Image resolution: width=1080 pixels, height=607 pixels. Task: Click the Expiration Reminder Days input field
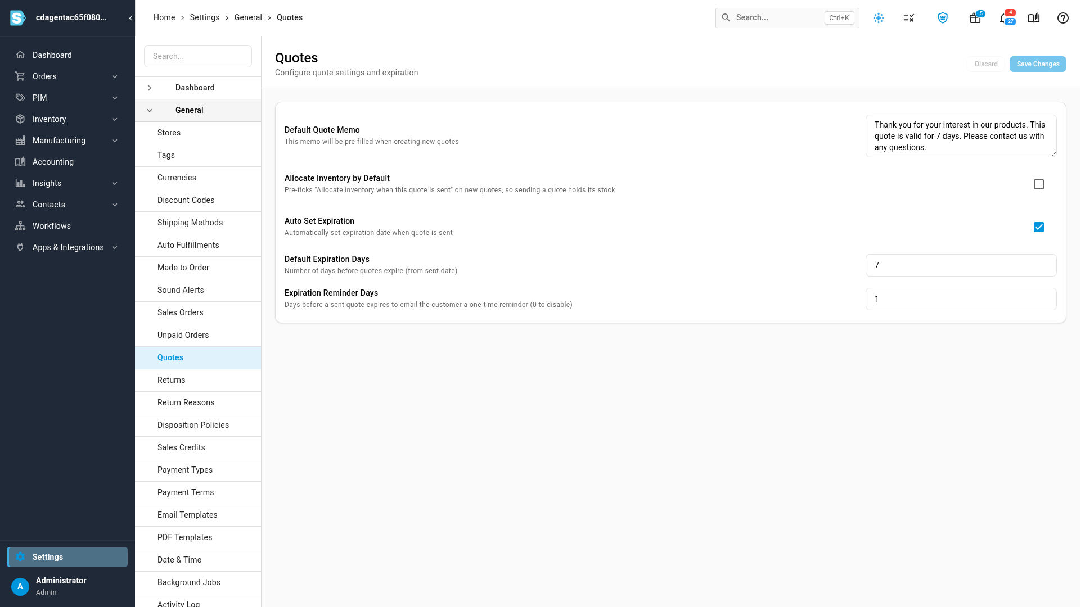(961, 299)
